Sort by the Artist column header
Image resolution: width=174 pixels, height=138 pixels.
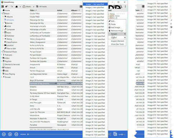(x=60, y=10)
